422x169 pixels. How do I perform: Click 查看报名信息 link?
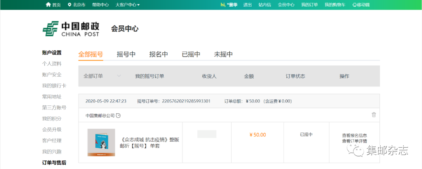click(x=354, y=136)
